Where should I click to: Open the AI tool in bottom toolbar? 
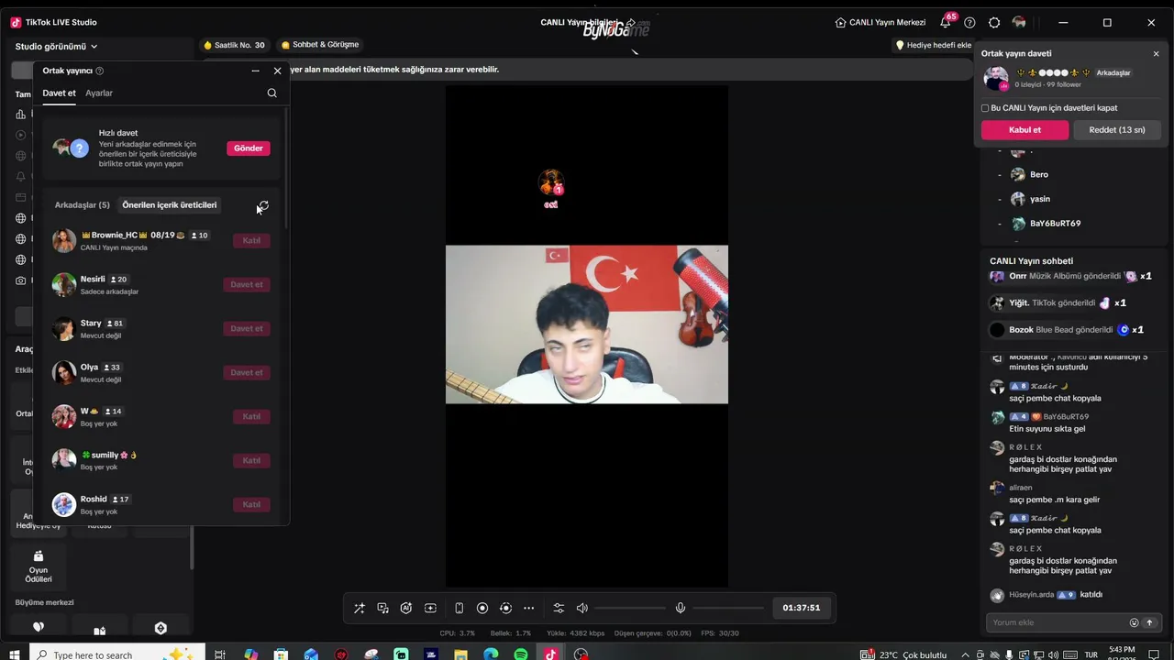[x=406, y=608]
